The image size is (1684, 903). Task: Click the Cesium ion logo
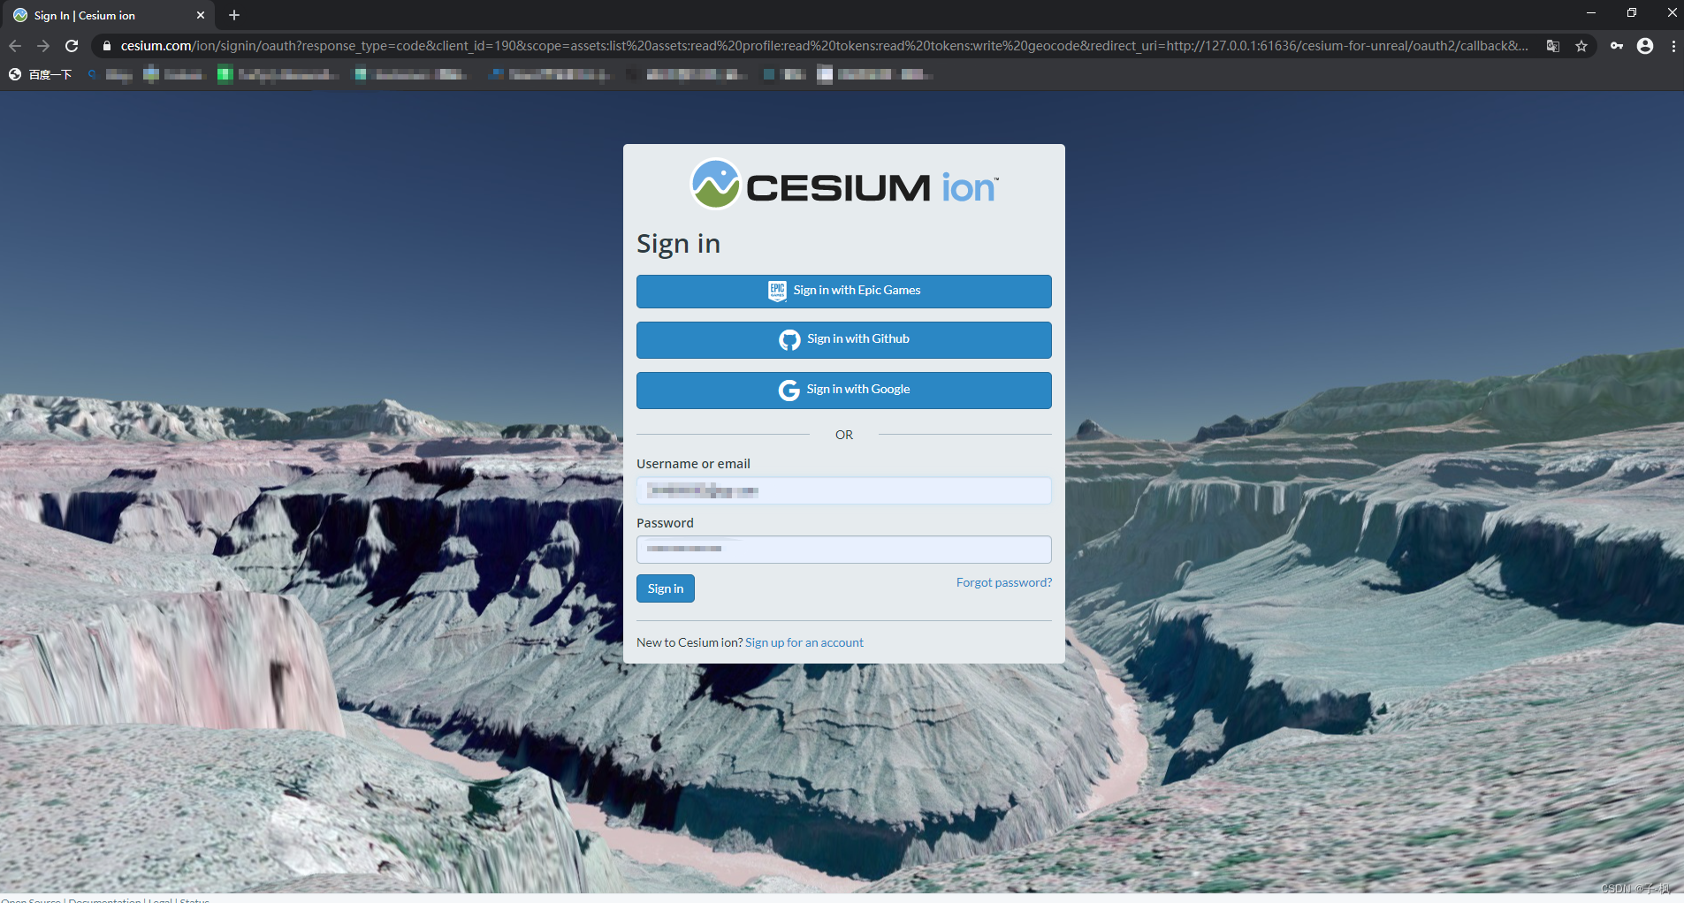844,184
